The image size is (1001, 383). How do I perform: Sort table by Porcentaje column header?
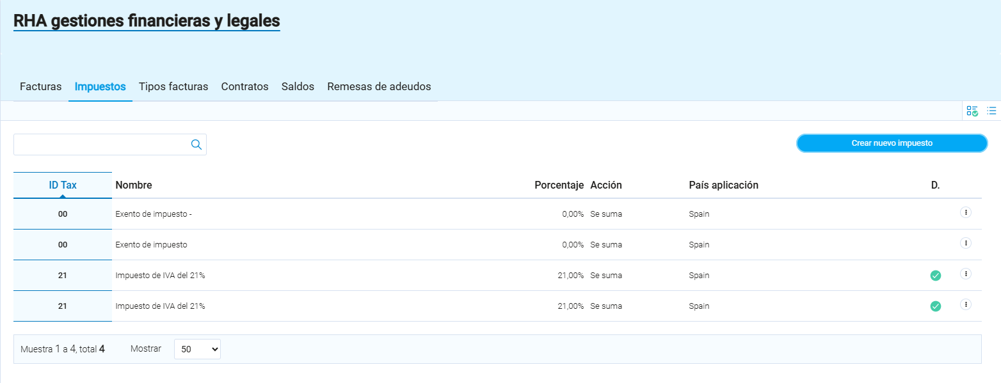click(559, 185)
